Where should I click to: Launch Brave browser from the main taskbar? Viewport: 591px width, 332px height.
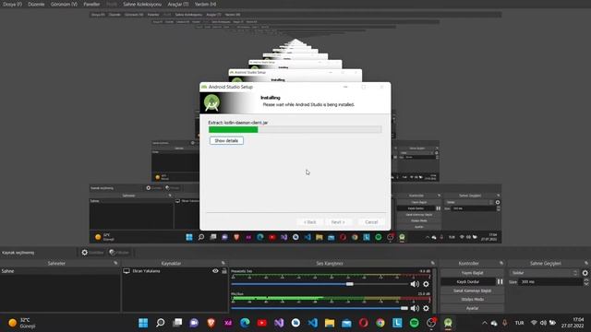(211, 323)
